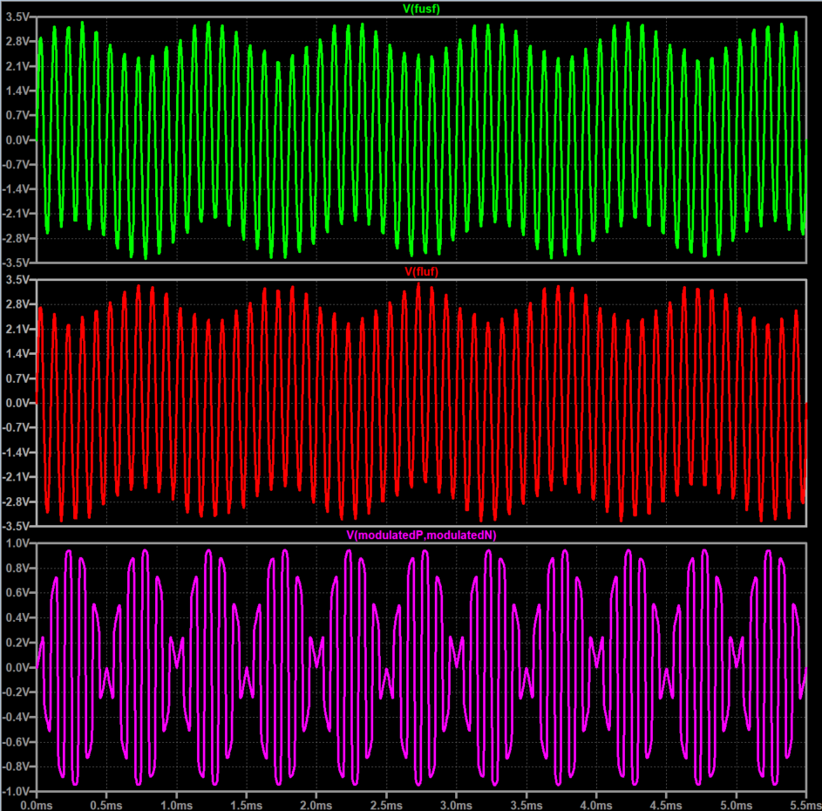Click the 5.5ms time axis label
822x811 pixels.
pyautogui.click(x=805, y=805)
